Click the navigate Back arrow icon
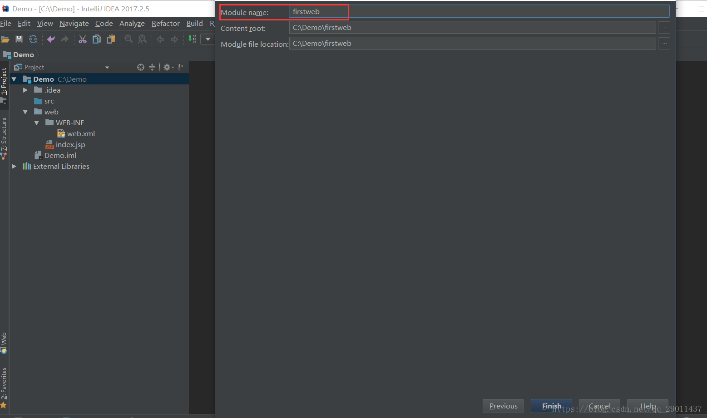Screen dimensions: 707x418 [x=160, y=39]
